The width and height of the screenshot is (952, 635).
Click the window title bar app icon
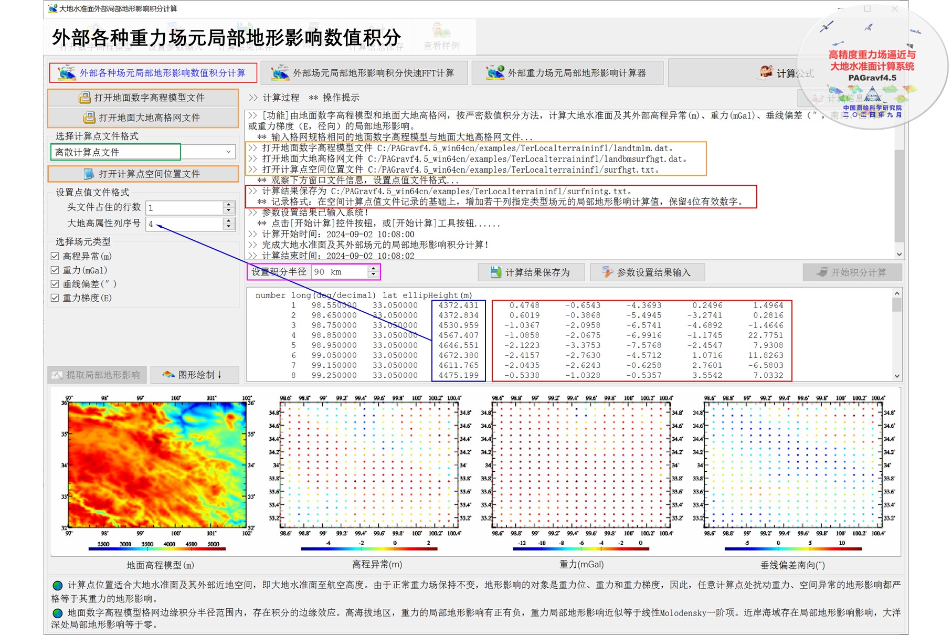52,8
